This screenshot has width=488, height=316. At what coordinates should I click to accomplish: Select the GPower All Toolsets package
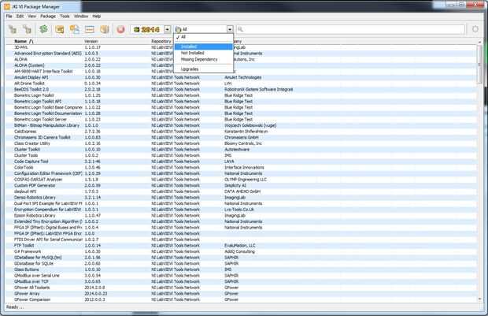pyautogui.click(x=241, y=288)
